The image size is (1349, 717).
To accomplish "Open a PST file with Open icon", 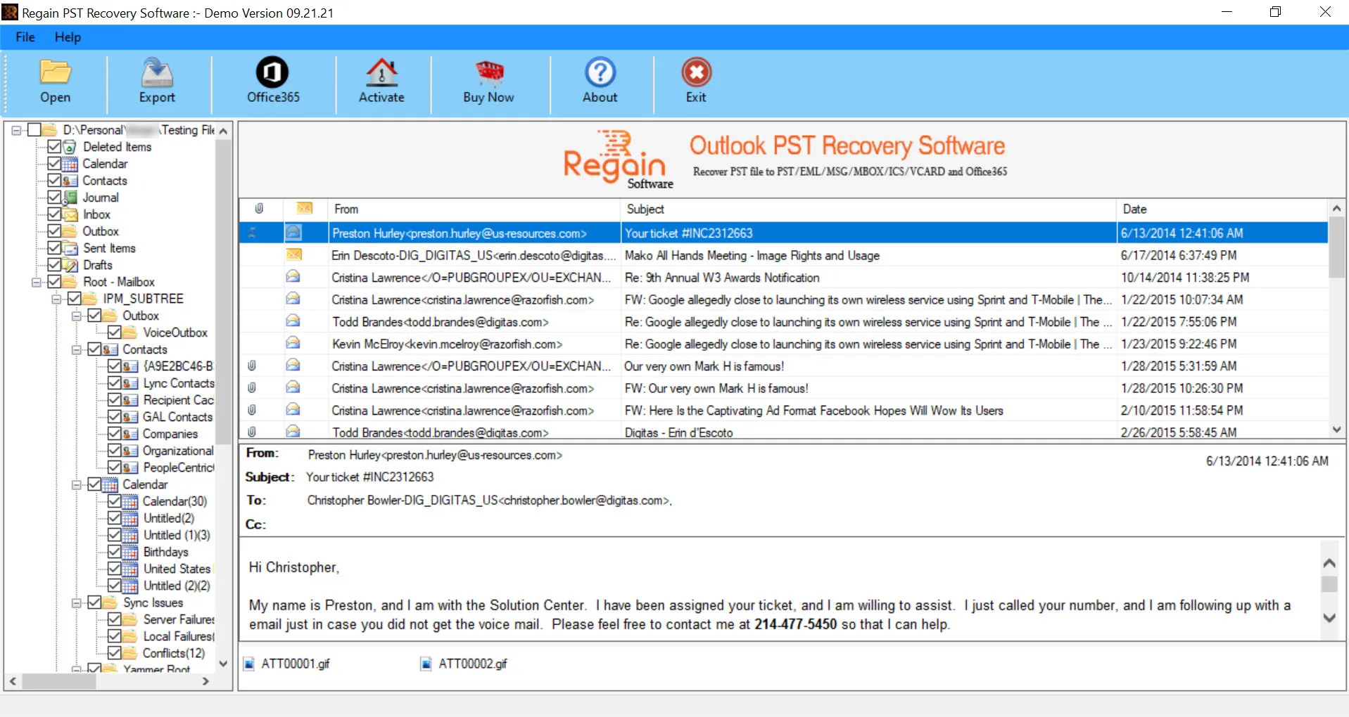I will click(55, 72).
